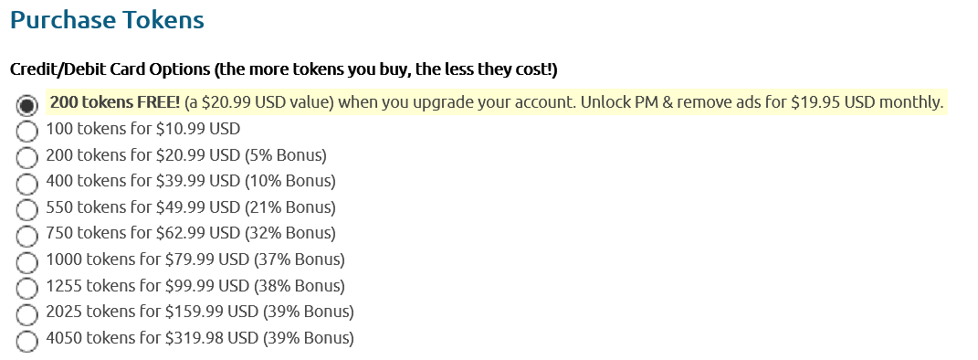This screenshot has width=978, height=360.
Task: Select the 1000 tokens radio button
Action: 26,262
